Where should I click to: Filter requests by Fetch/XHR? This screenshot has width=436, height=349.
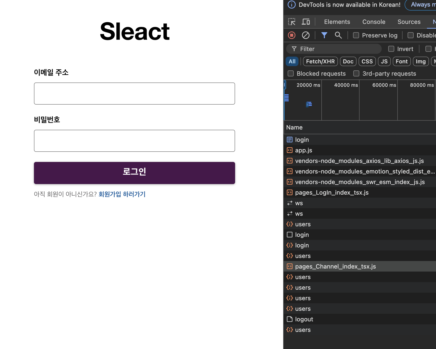320,61
